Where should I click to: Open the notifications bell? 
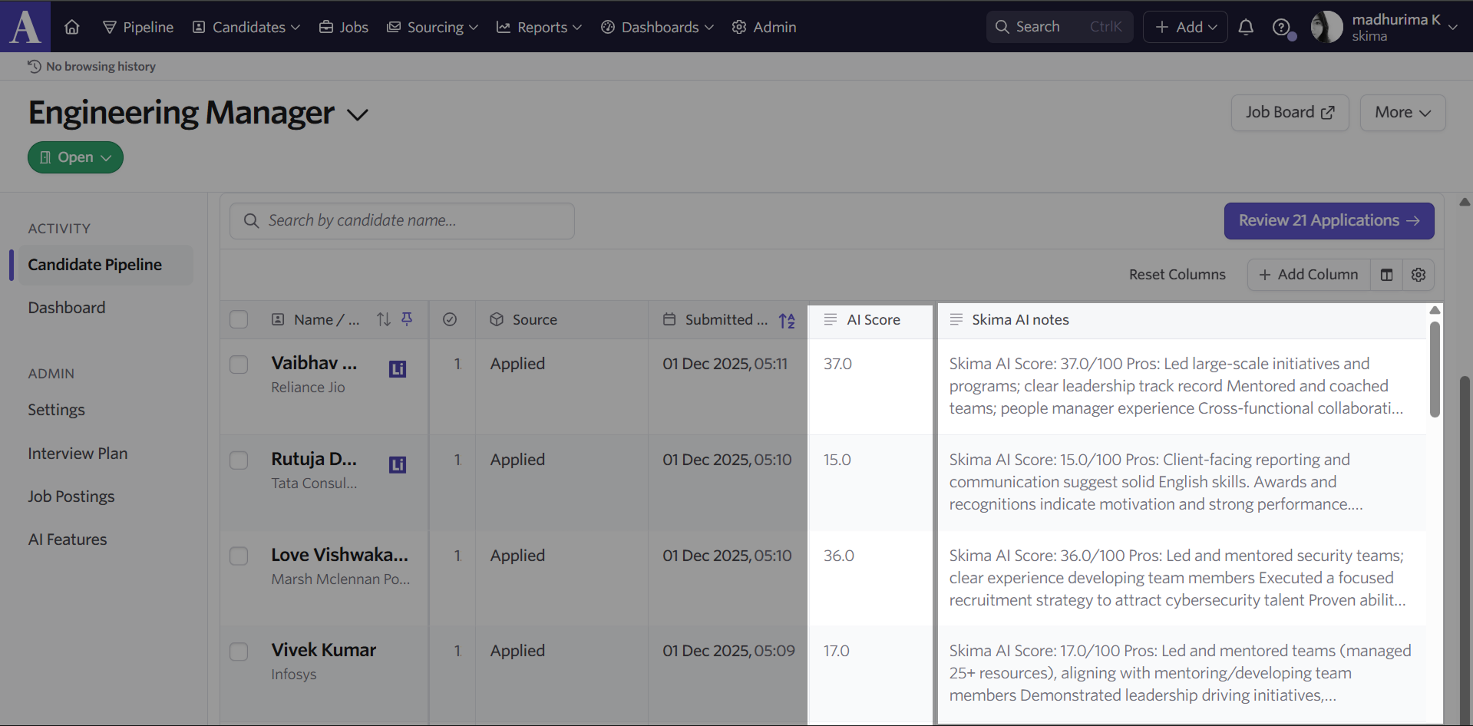(1246, 27)
